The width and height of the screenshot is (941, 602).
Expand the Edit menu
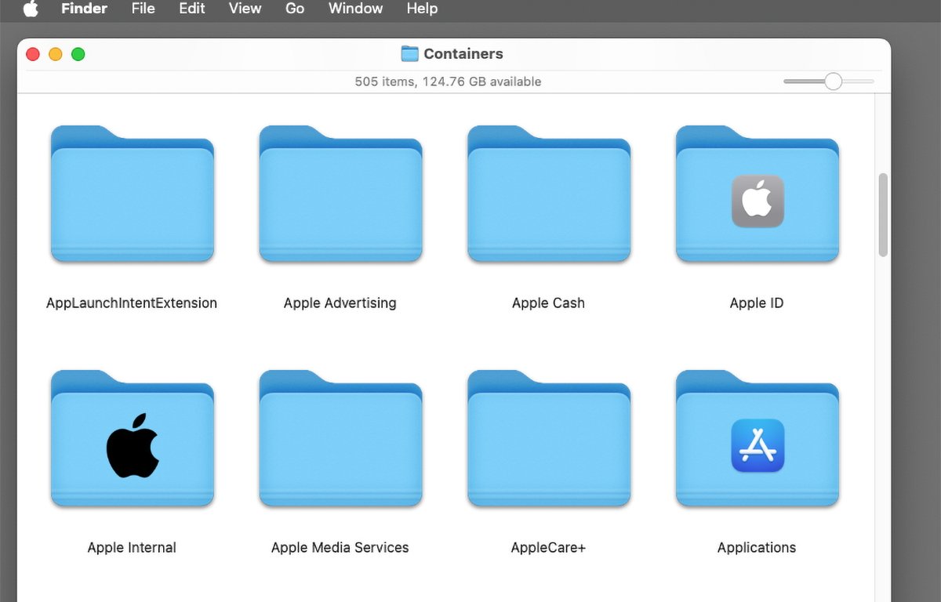point(192,9)
